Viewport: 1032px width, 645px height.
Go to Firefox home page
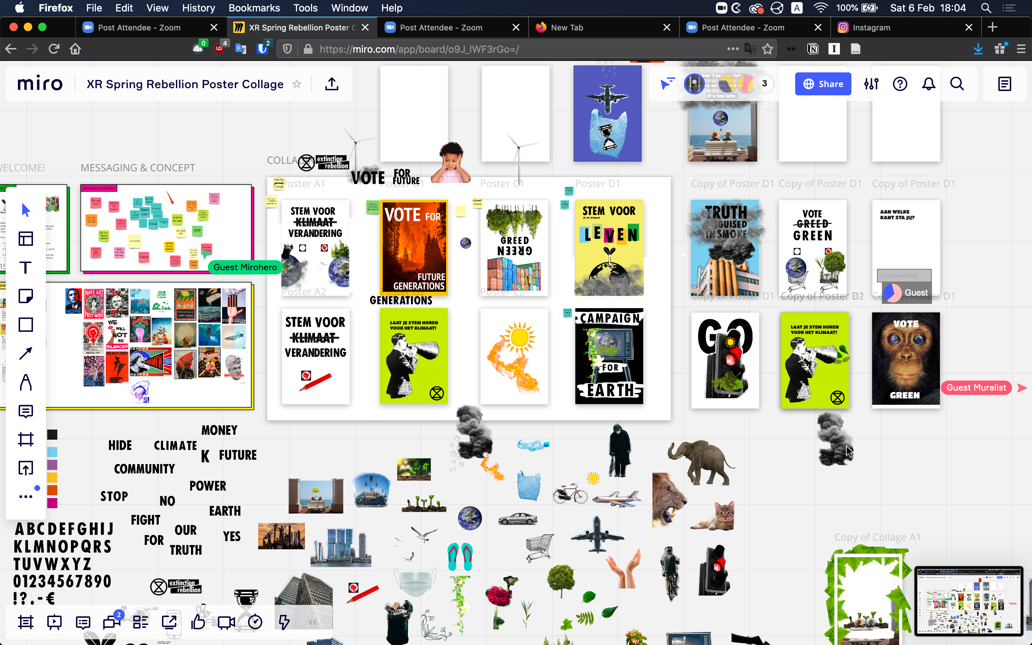click(x=75, y=49)
